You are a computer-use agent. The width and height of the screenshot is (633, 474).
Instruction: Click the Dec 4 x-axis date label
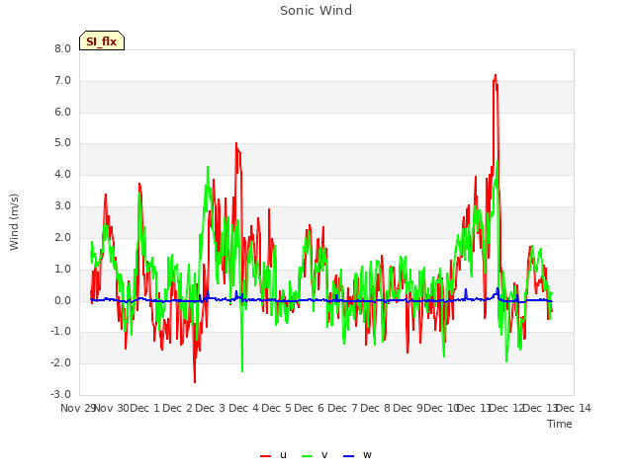click(x=244, y=408)
